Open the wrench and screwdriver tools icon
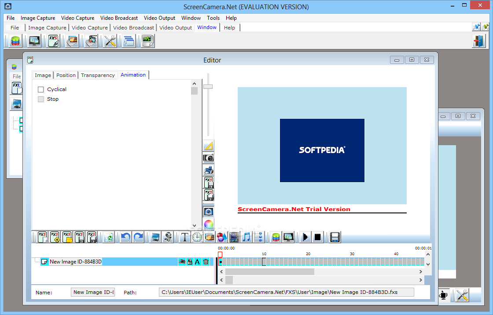Viewport: 493px width, 315px height. coord(110,41)
